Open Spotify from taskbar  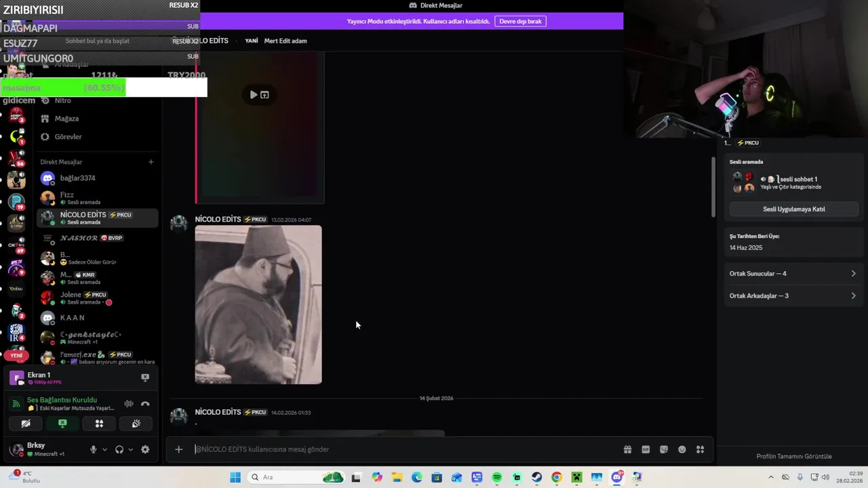tap(497, 477)
